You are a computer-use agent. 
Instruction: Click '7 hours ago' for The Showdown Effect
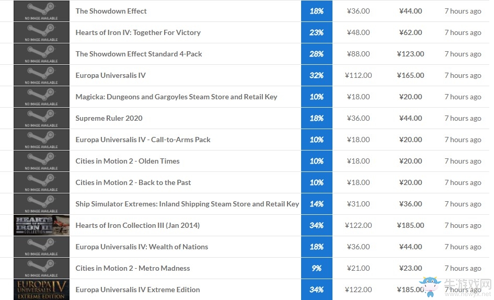point(463,11)
